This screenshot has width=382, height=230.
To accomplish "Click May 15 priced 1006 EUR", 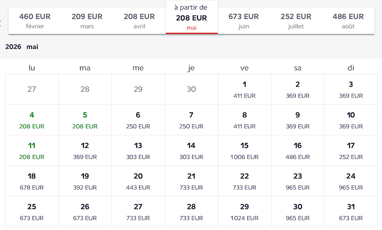I will pyautogui.click(x=244, y=151).
